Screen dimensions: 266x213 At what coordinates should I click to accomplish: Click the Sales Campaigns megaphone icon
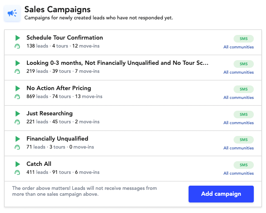[x=12, y=13]
